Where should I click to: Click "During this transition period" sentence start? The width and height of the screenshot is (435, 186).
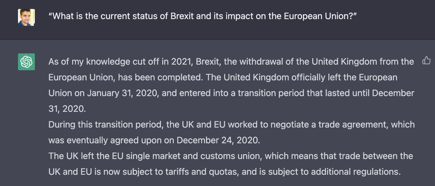106,124
